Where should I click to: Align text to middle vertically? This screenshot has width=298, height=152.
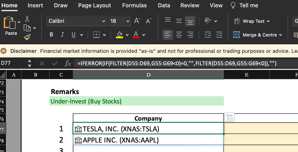179,21
